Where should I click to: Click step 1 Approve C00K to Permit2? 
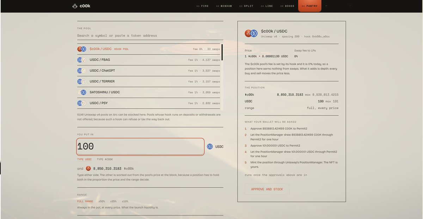pyautogui.click(x=279, y=129)
